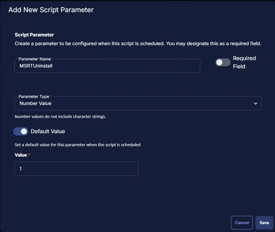Enable the Required Field toggle switch
The height and width of the screenshot is (232, 275).
click(223, 62)
